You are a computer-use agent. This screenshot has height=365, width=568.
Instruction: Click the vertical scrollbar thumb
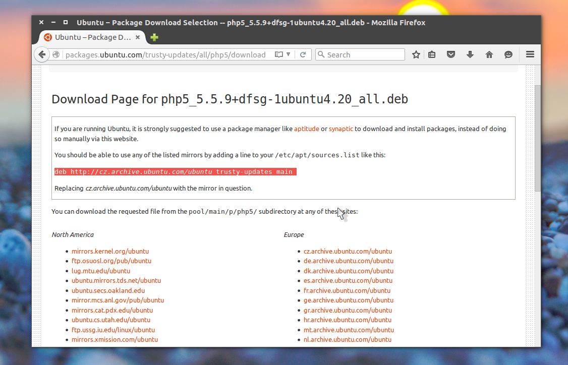[x=538, y=138]
